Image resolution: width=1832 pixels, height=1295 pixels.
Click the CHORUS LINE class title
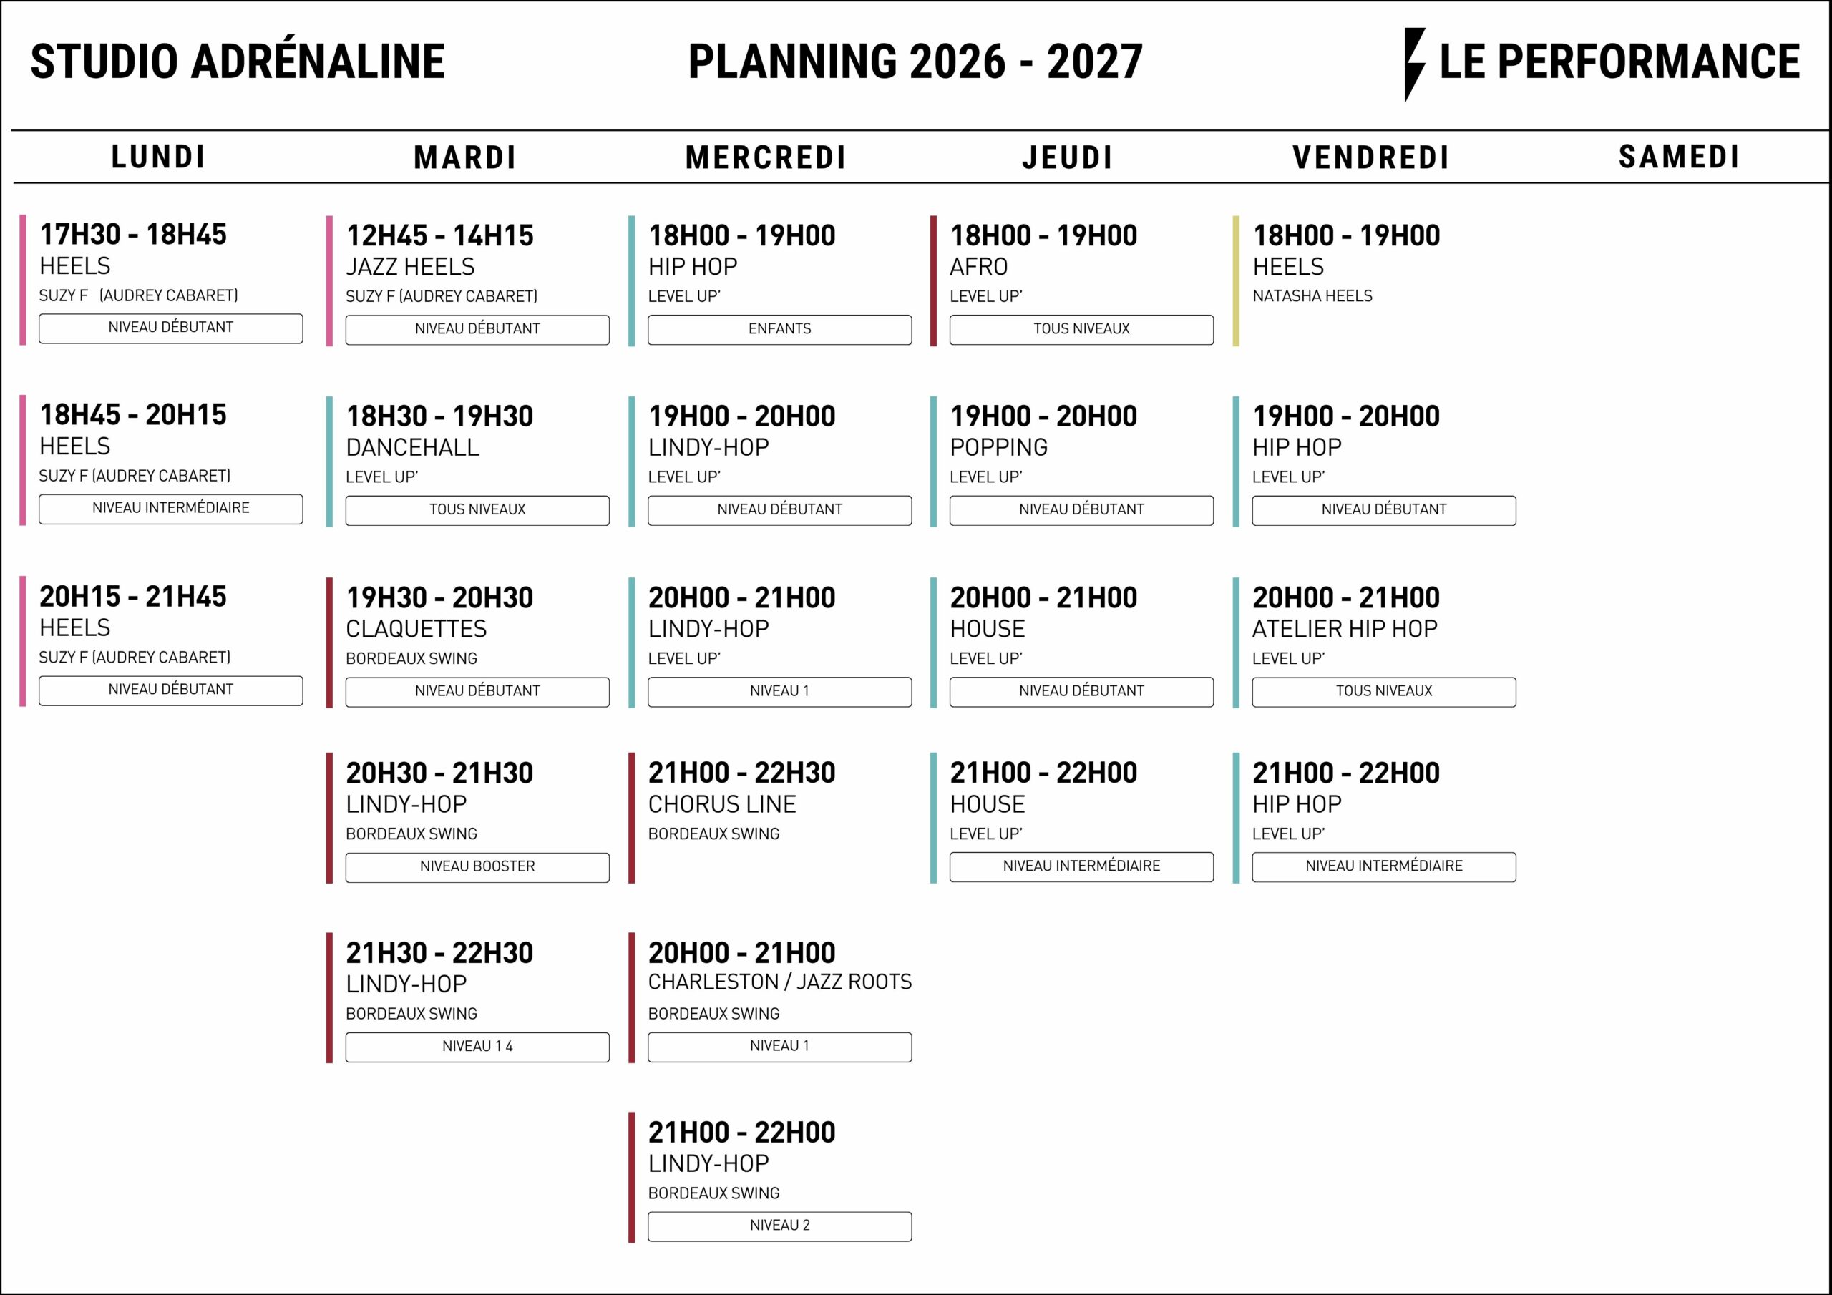722,804
